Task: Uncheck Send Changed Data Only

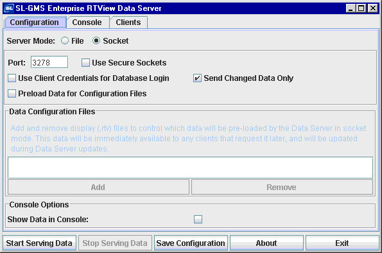Action: point(197,78)
